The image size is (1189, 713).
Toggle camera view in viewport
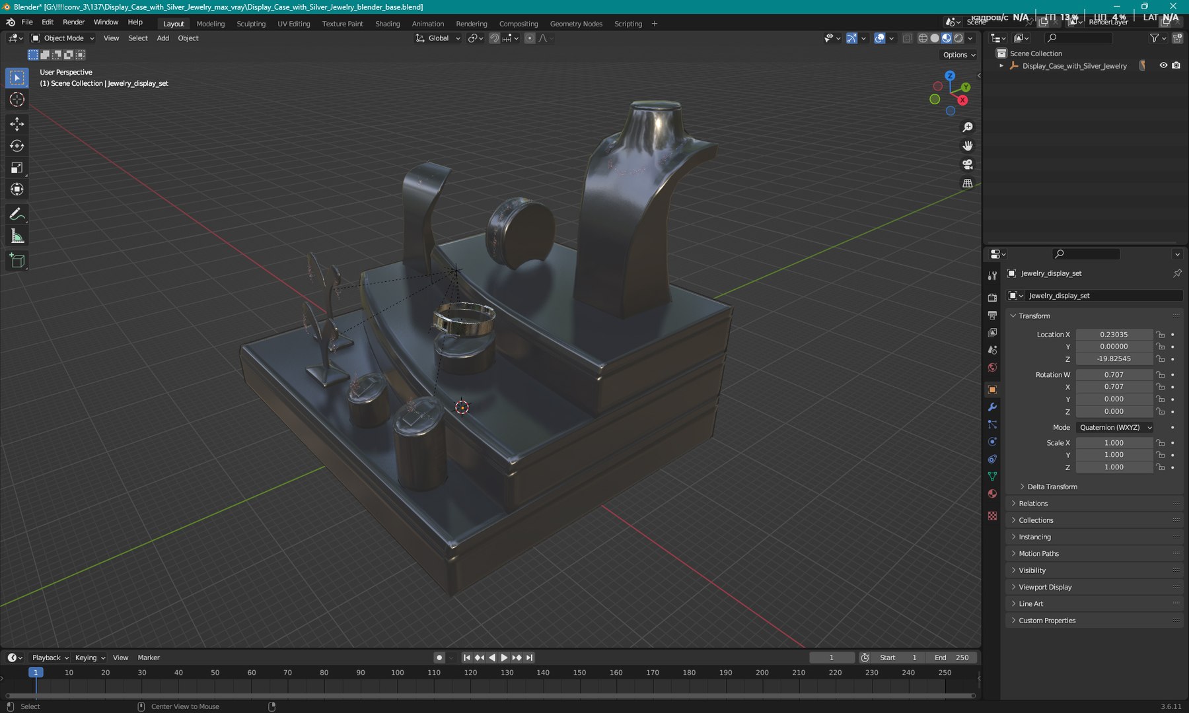(968, 164)
